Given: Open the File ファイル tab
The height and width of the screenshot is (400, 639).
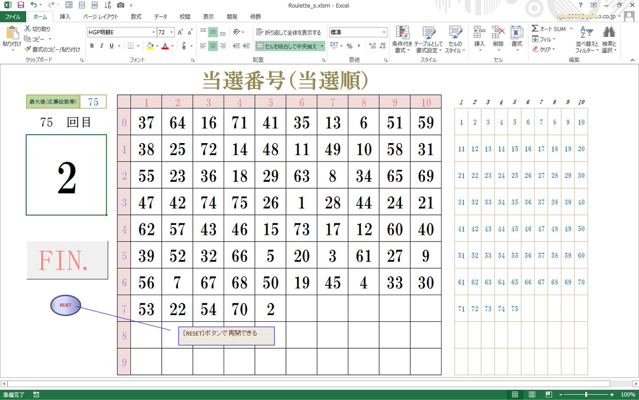Looking at the screenshot, I should click(13, 17).
